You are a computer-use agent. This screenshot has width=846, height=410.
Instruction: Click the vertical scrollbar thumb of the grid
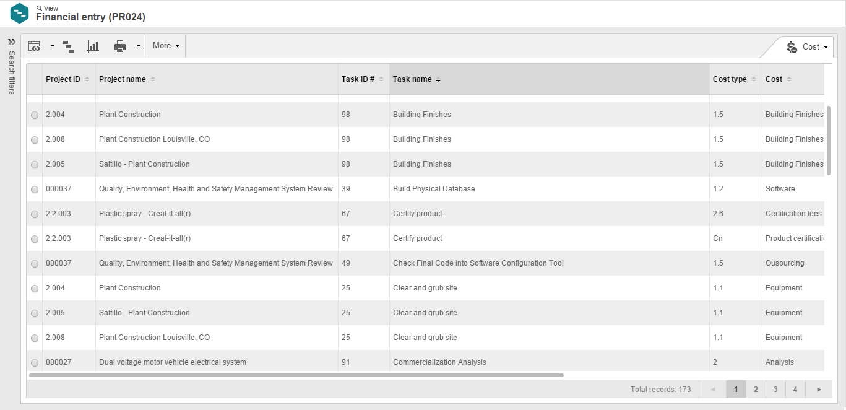click(x=829, y=141)
